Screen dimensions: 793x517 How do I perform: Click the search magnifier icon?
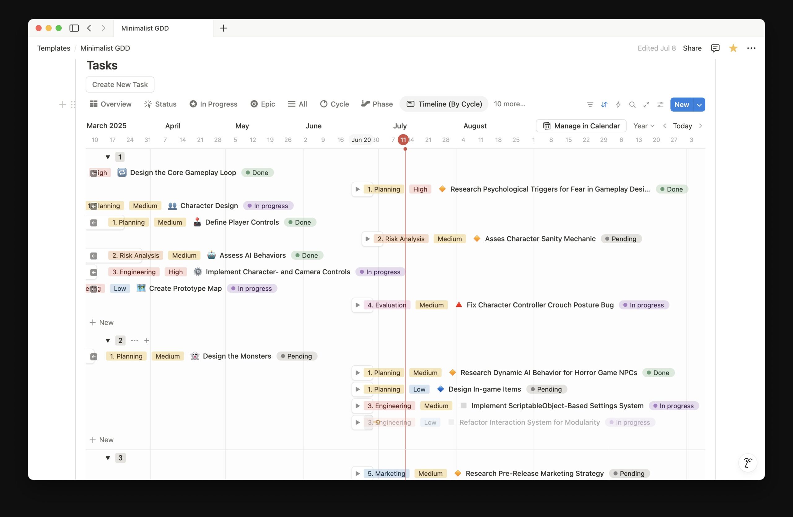[x=632, y=104]
